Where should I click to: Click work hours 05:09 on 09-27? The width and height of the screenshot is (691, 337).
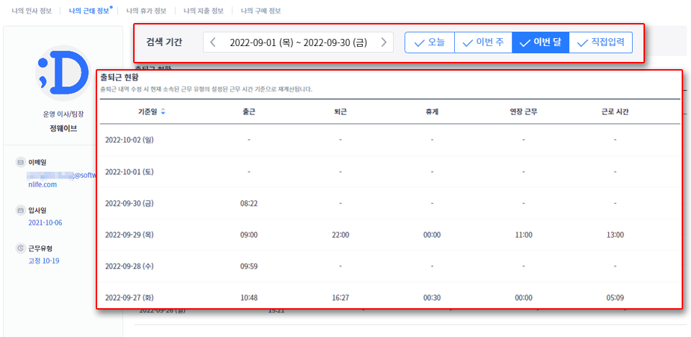(615, 298)
